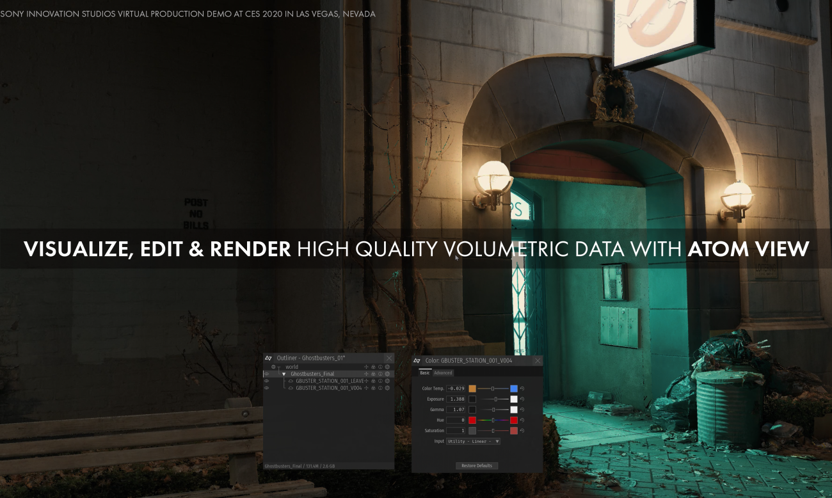Toggle world visibility eye icon
The image size is (832, 498).
tap(273, 367)
